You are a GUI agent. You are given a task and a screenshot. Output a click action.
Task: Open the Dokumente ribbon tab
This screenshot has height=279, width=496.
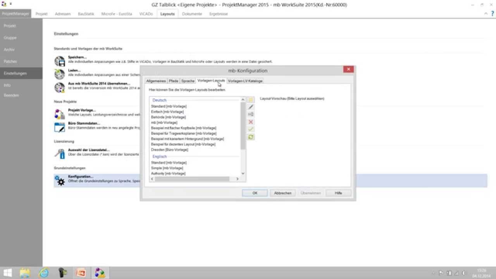click(192, 14)
